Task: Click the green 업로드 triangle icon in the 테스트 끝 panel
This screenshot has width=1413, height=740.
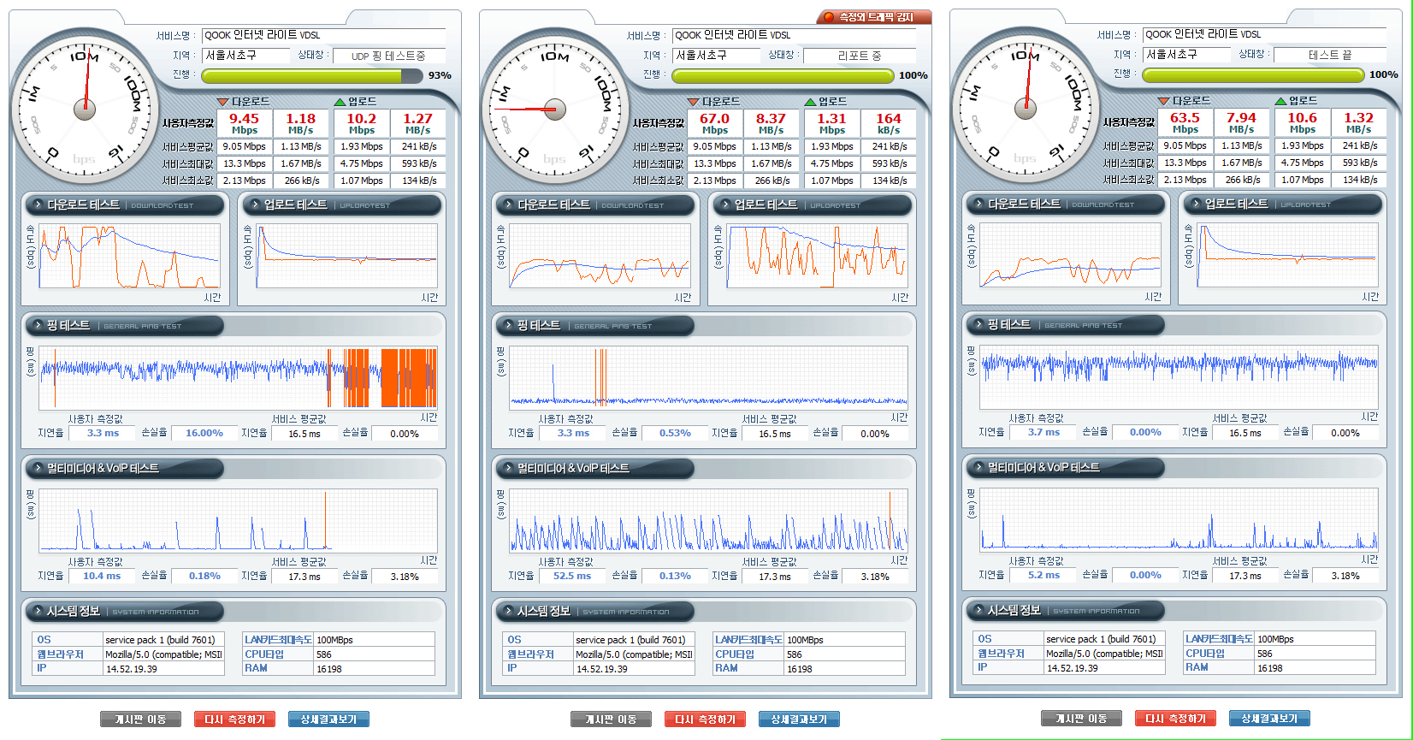Action: tap(1280, 101)
